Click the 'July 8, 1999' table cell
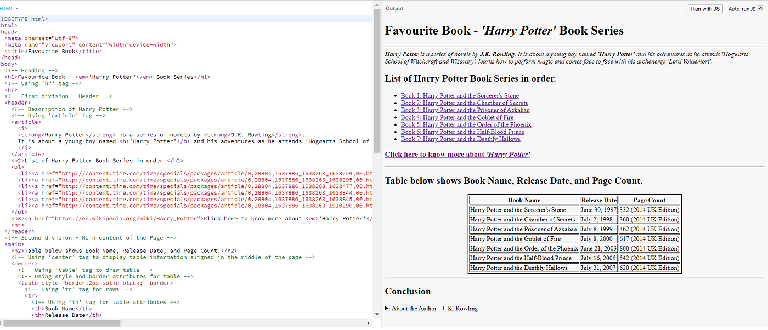The height and width of the screenshot is (330, 768). click(599, 229)
